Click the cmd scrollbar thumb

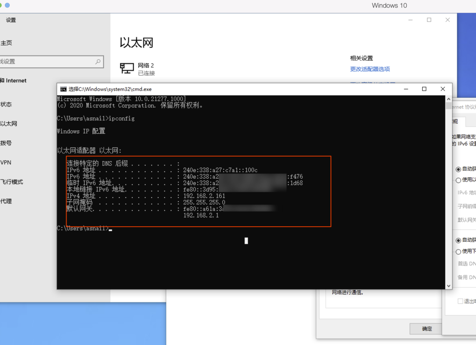coord(448,106)
